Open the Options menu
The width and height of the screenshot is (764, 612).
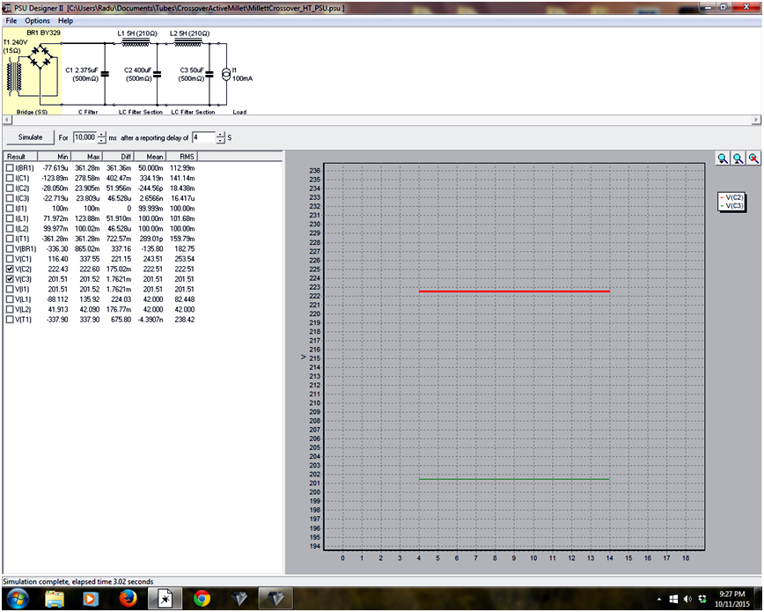37,20
